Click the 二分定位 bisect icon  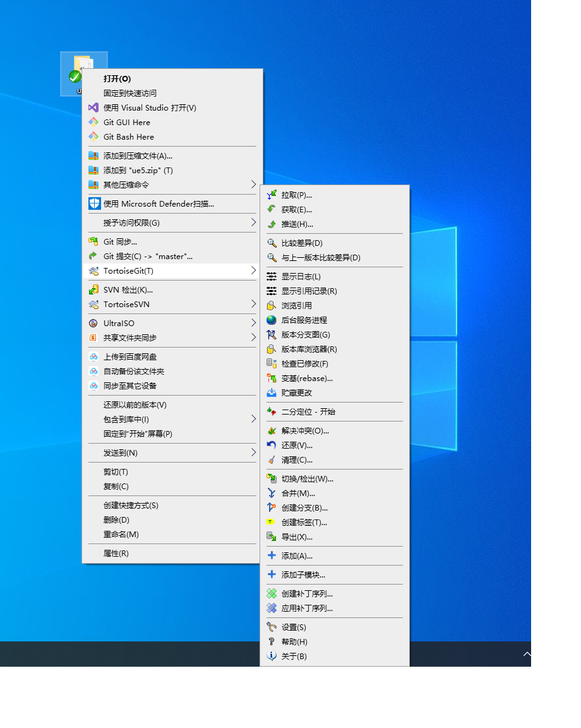click(x=272, y=412)
